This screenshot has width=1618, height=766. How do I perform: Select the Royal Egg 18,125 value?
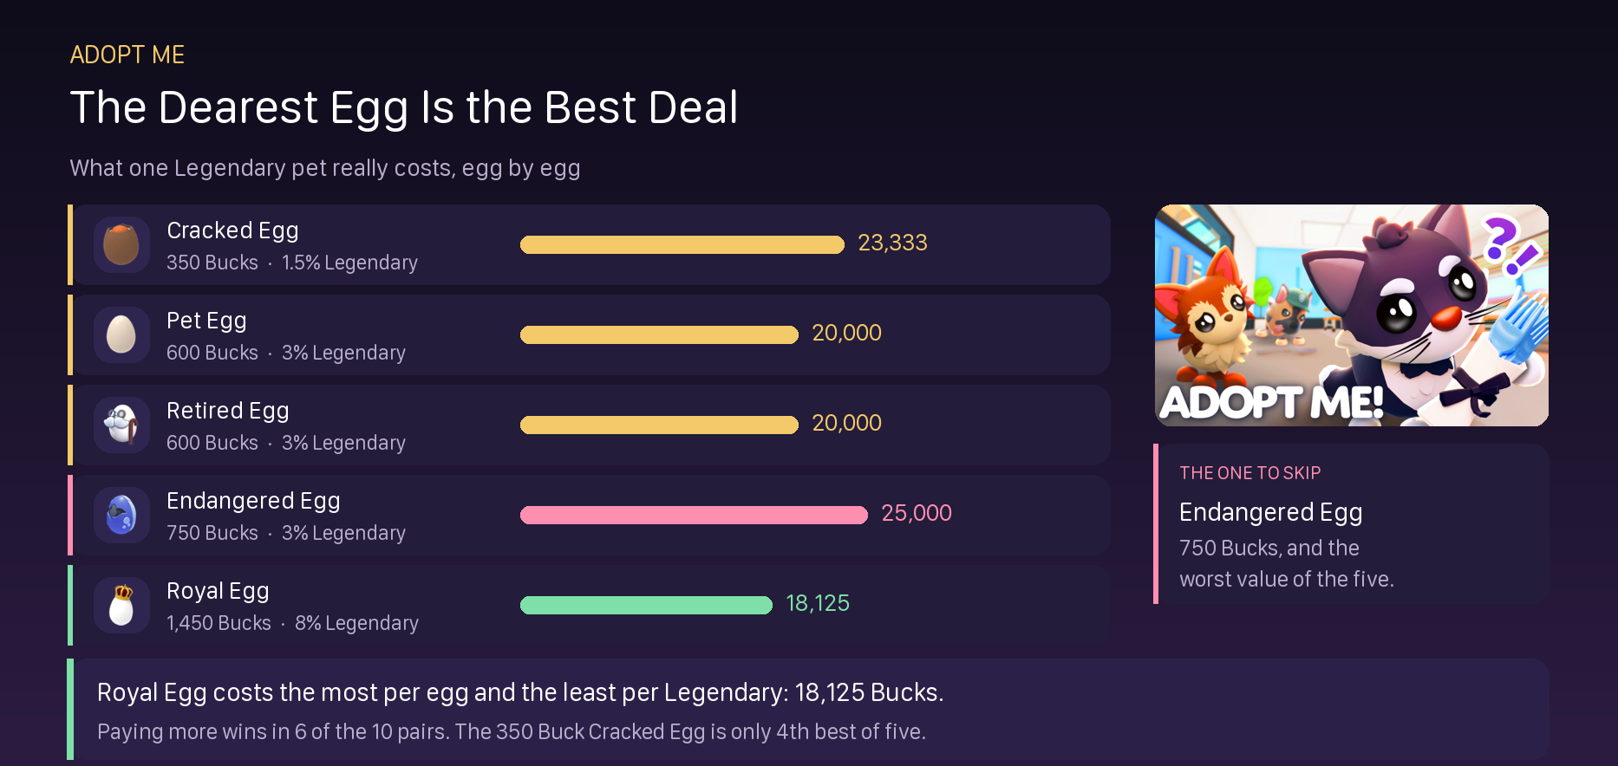coord(818,603)
